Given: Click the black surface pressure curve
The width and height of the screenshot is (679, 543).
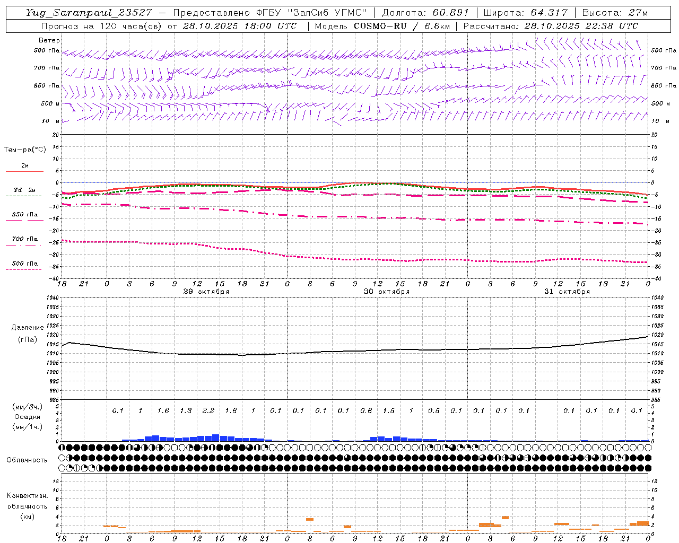Looking at the screenshot, I should coord(355,351).
